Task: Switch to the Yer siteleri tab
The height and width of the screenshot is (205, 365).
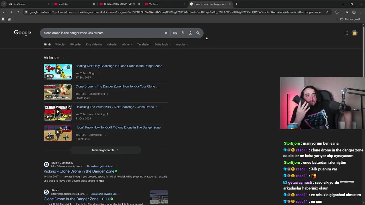Action: point(144,44)
